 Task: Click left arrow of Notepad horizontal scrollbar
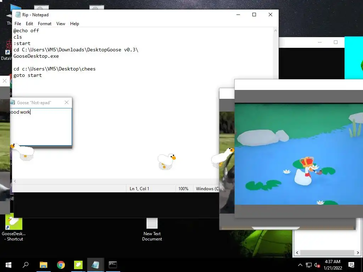click(15, 181)
